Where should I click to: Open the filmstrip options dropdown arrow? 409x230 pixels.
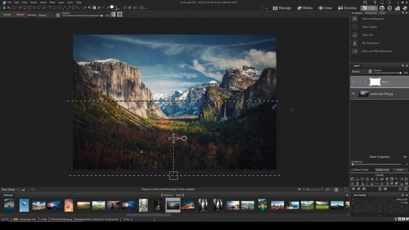[300, 190]
